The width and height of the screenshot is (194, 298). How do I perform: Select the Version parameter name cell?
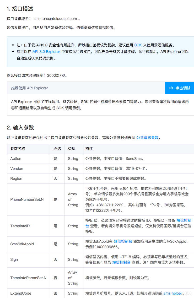click(x=29, y=169)
